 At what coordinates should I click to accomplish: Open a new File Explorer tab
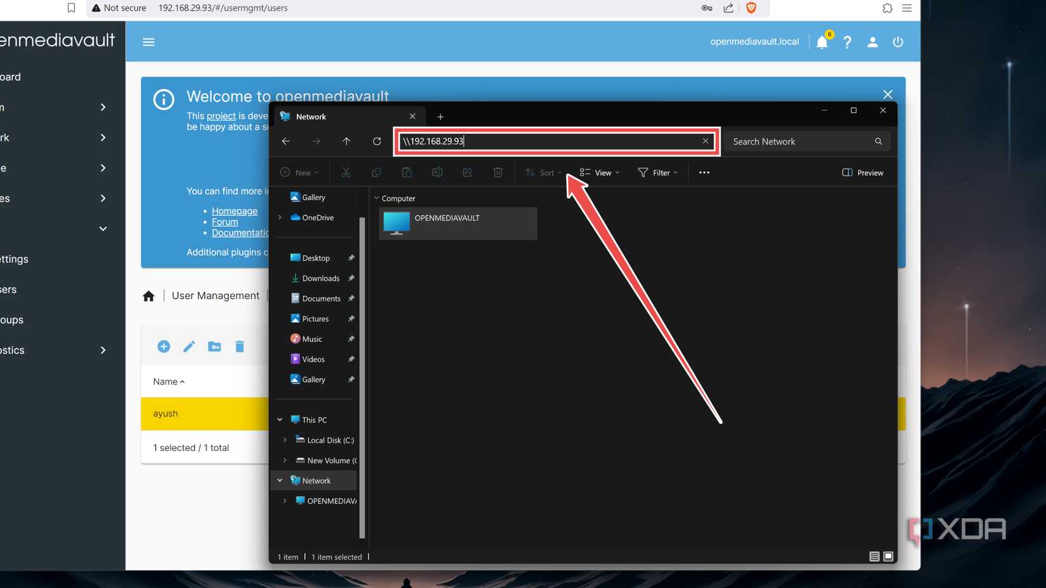[x=440, y=117]
